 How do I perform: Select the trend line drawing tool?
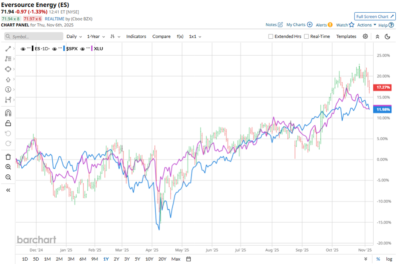click(8, 48)
